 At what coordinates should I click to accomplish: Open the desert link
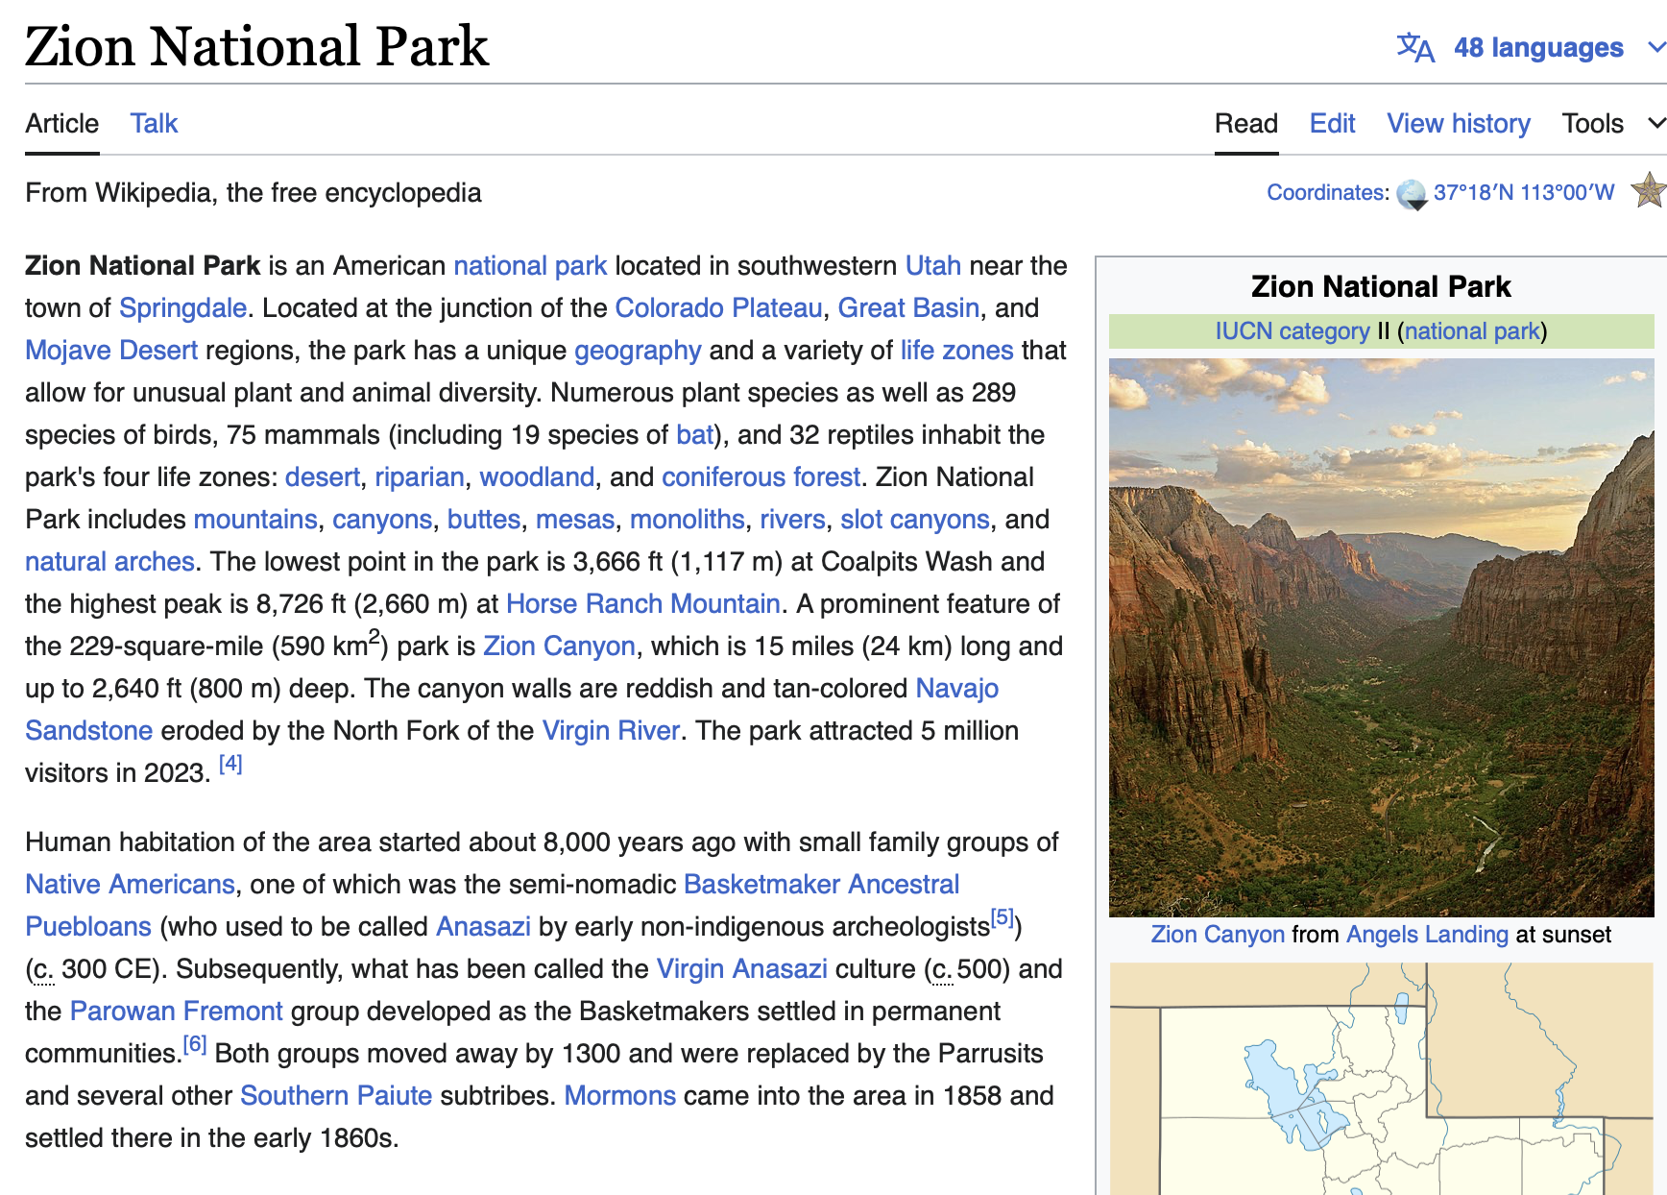pos(323,476)
